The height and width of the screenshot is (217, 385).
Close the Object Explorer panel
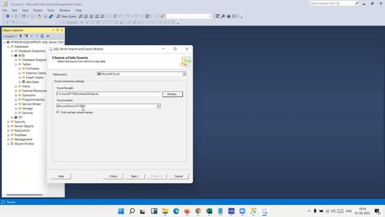(x=62, y=30)
